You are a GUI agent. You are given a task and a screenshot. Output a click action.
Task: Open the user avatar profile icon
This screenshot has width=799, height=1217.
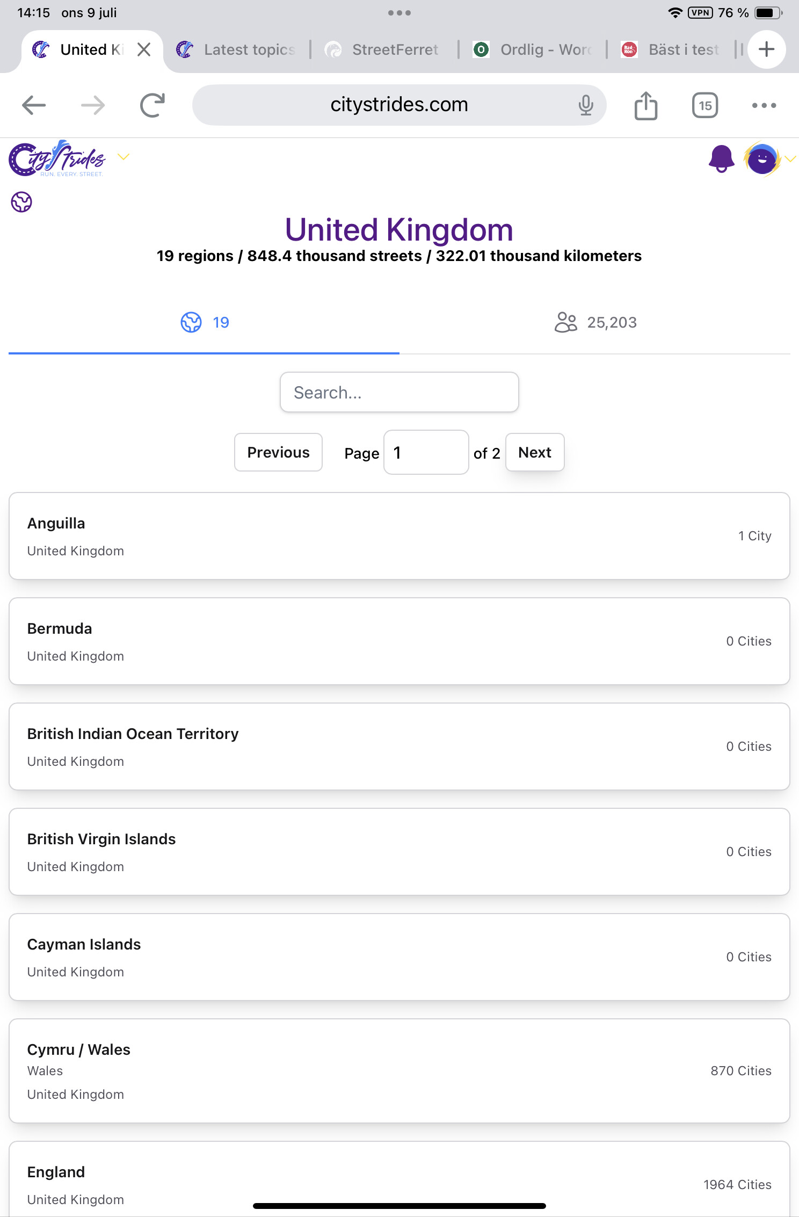pyautogui.click(x=762, y=160)
